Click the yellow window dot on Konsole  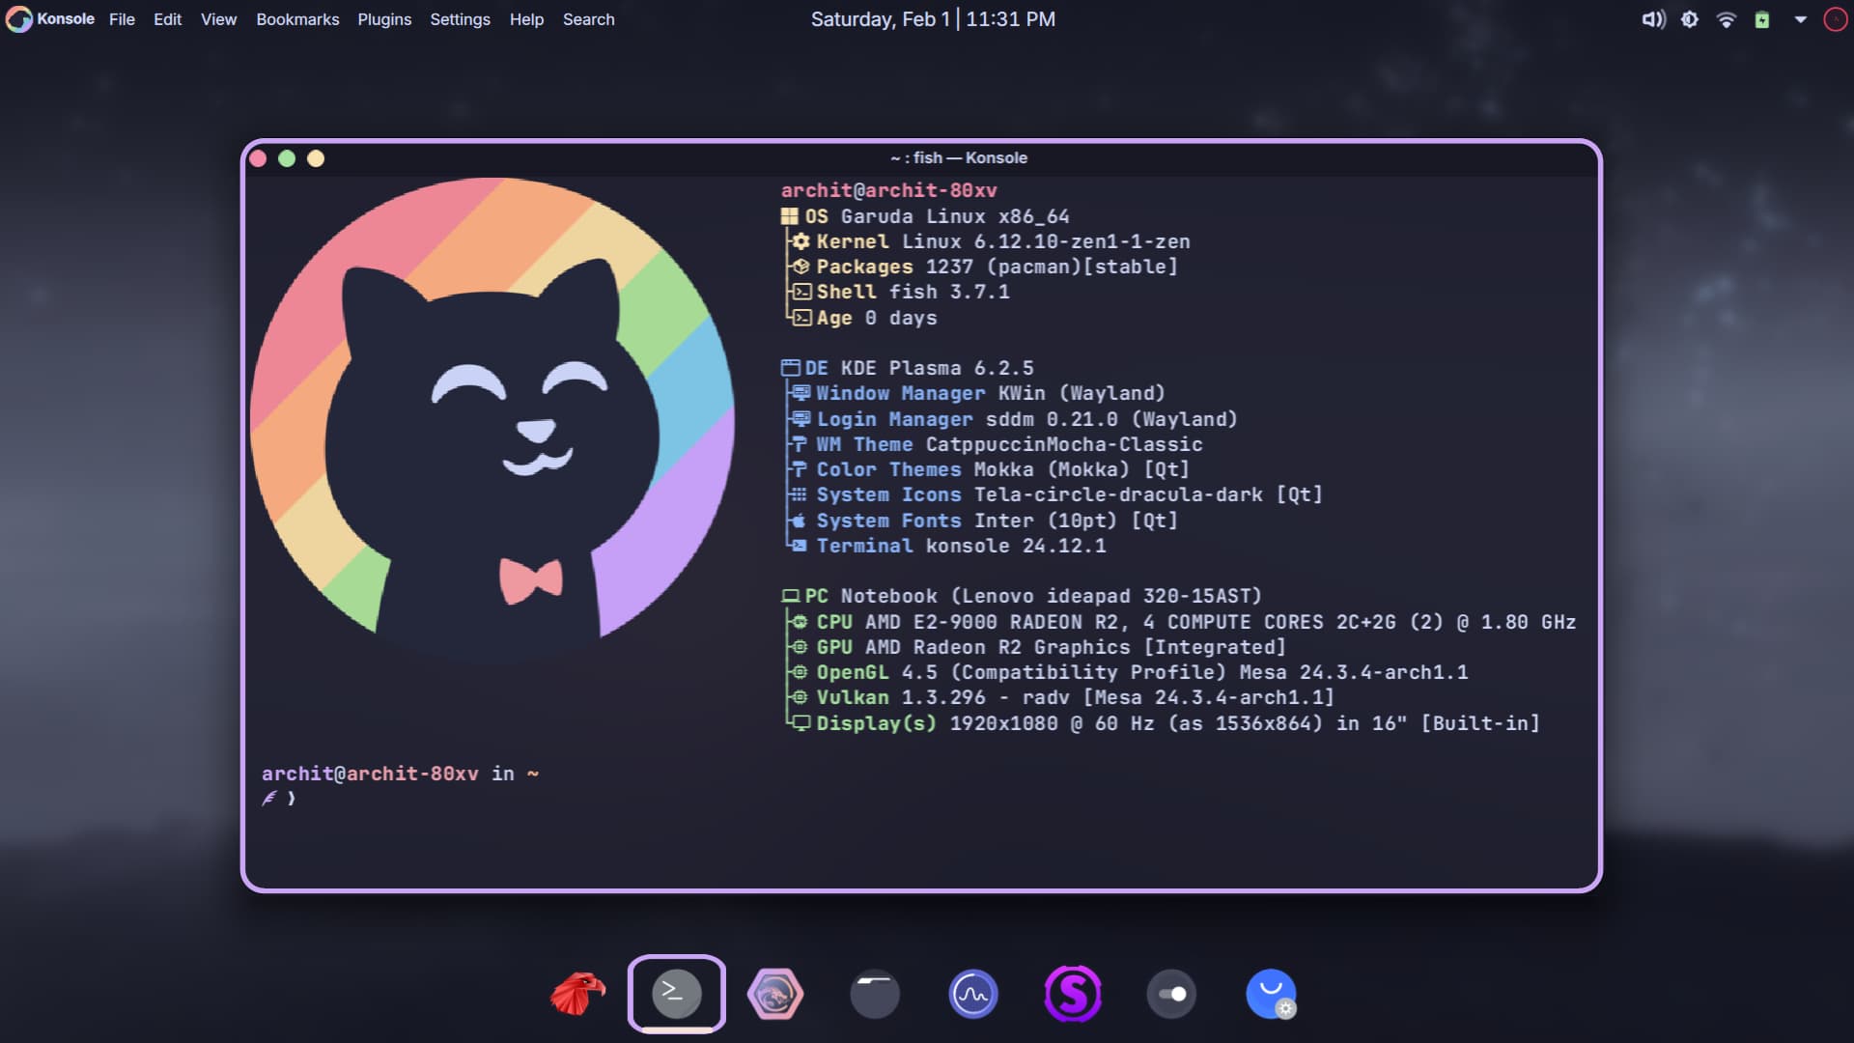click(x=316, y=158)
